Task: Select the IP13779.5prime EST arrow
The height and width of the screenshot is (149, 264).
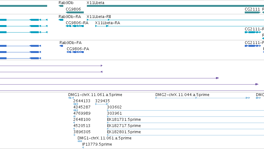Action: (83, 147)
